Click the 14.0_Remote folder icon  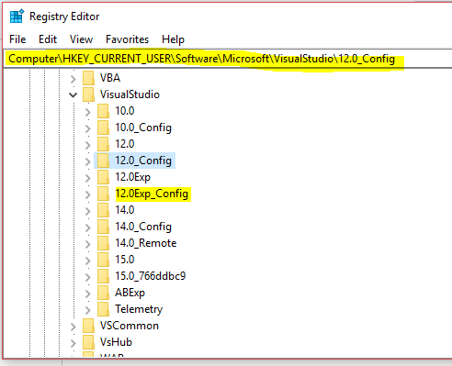103,243
